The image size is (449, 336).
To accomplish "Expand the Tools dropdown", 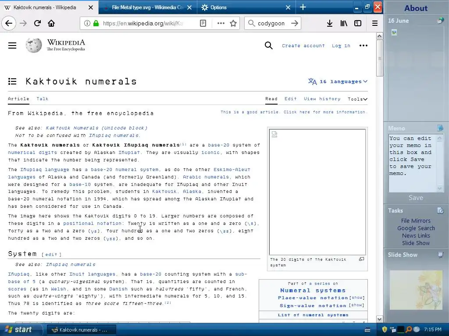I will (x=357, y=99).
